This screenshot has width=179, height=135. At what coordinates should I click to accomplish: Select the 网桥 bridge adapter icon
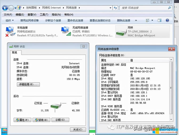(121, 33)
